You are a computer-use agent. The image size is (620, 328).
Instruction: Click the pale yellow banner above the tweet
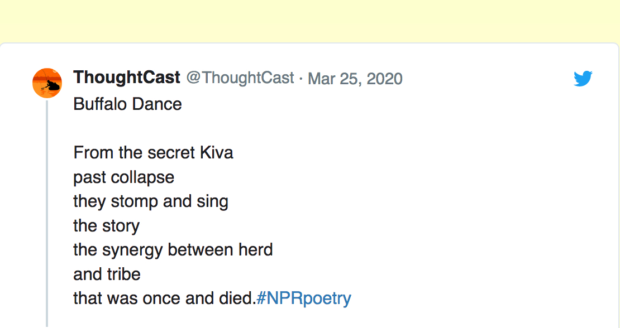pos(310,21)
